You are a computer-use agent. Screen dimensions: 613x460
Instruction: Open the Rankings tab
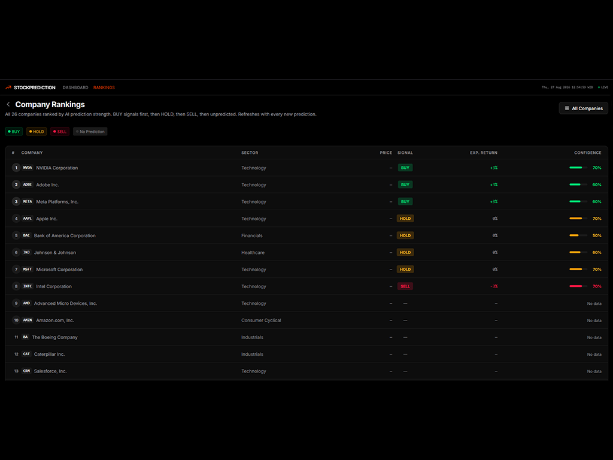pos(104,87)
